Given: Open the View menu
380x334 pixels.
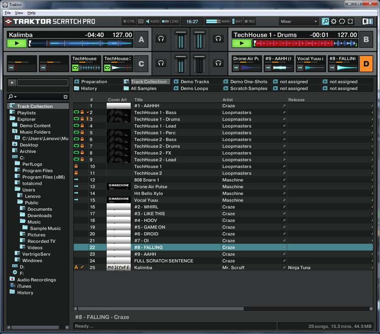Looking at the screenshot, I should (19, 13).
